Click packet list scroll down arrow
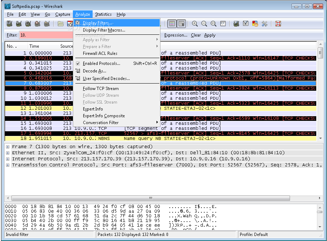The height and width of the screenshot is (241, 327). 320,138
